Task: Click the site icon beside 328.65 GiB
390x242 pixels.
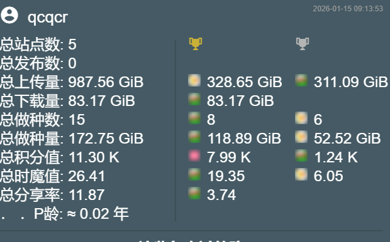Action: [194, 80]
